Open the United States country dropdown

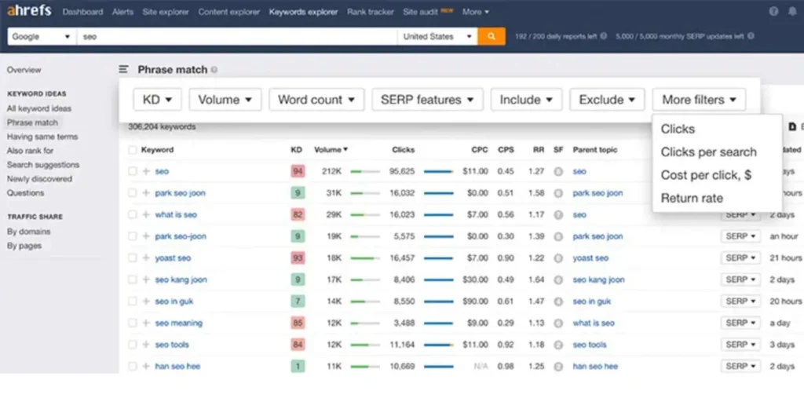pyautogui.click(x=438, y=37)
